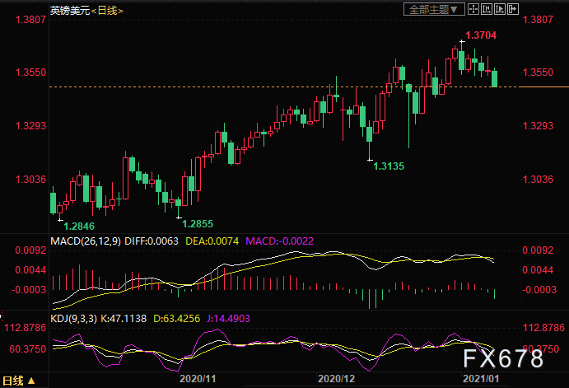Click the 1.3704 high price label
This screenshot has width=569, height=388.
(481, 35)
